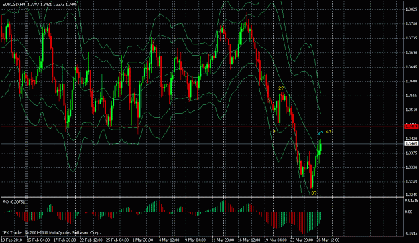Click the 23 Mar 20:00 date label
This screenshot has height=243, width=419.
[302, 240]
